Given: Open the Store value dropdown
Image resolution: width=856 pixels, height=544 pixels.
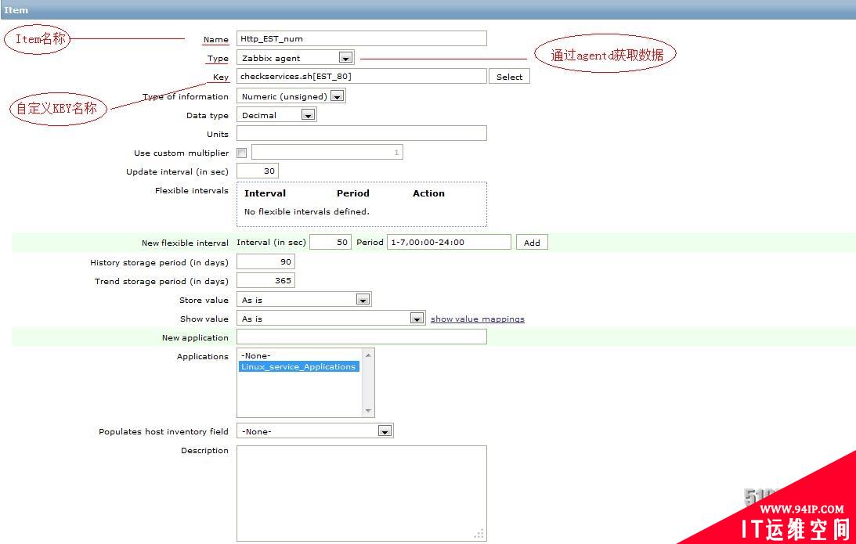Looking at the screenshot, I should 304,300.
